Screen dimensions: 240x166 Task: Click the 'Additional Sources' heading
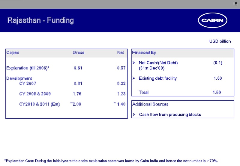150,104
